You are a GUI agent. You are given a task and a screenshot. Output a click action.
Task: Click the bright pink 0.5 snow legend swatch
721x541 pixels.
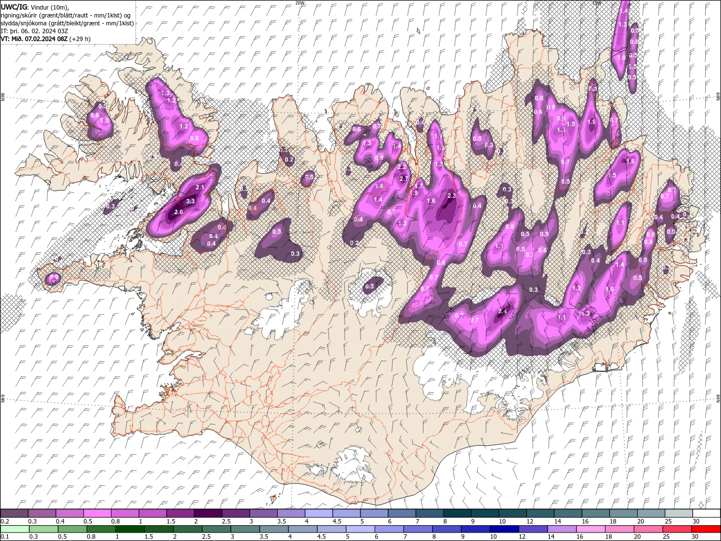tap(97, 513)
